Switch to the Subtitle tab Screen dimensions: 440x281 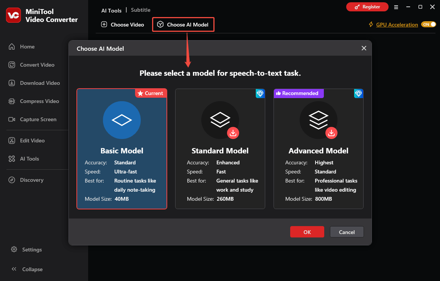141,10
